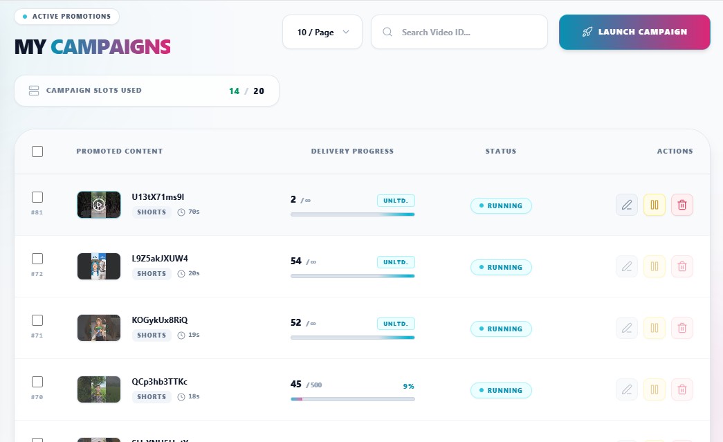Click the 9% progress bar of QCp3hb3TTKc

pos(353,399)
